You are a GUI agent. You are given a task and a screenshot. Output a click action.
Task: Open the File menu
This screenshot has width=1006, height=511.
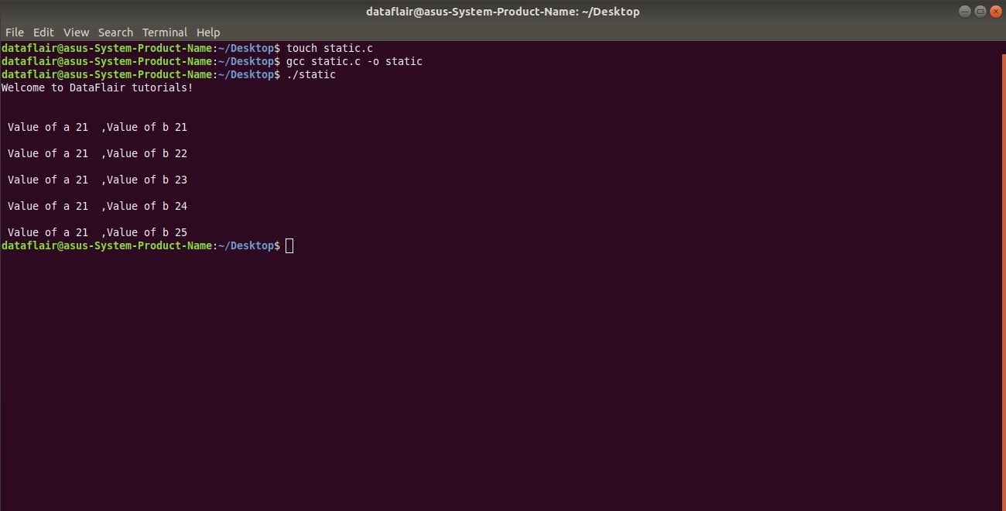pos(14,32)
